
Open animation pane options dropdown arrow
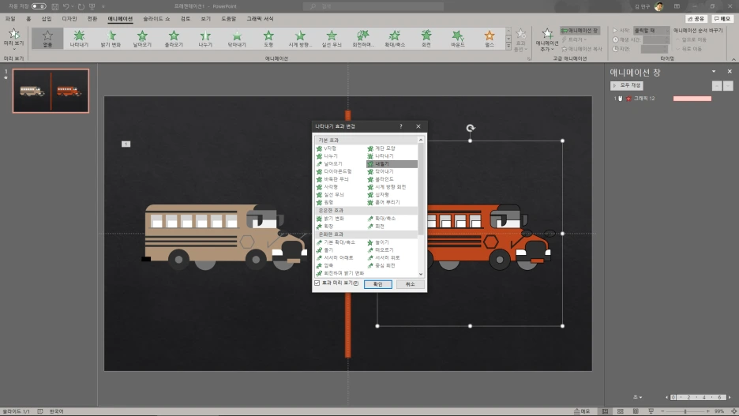tap(714, 71)
